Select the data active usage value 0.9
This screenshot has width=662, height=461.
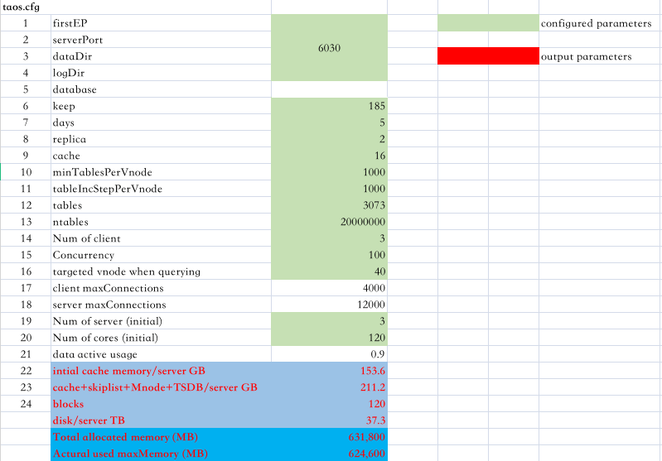point(329,354)
